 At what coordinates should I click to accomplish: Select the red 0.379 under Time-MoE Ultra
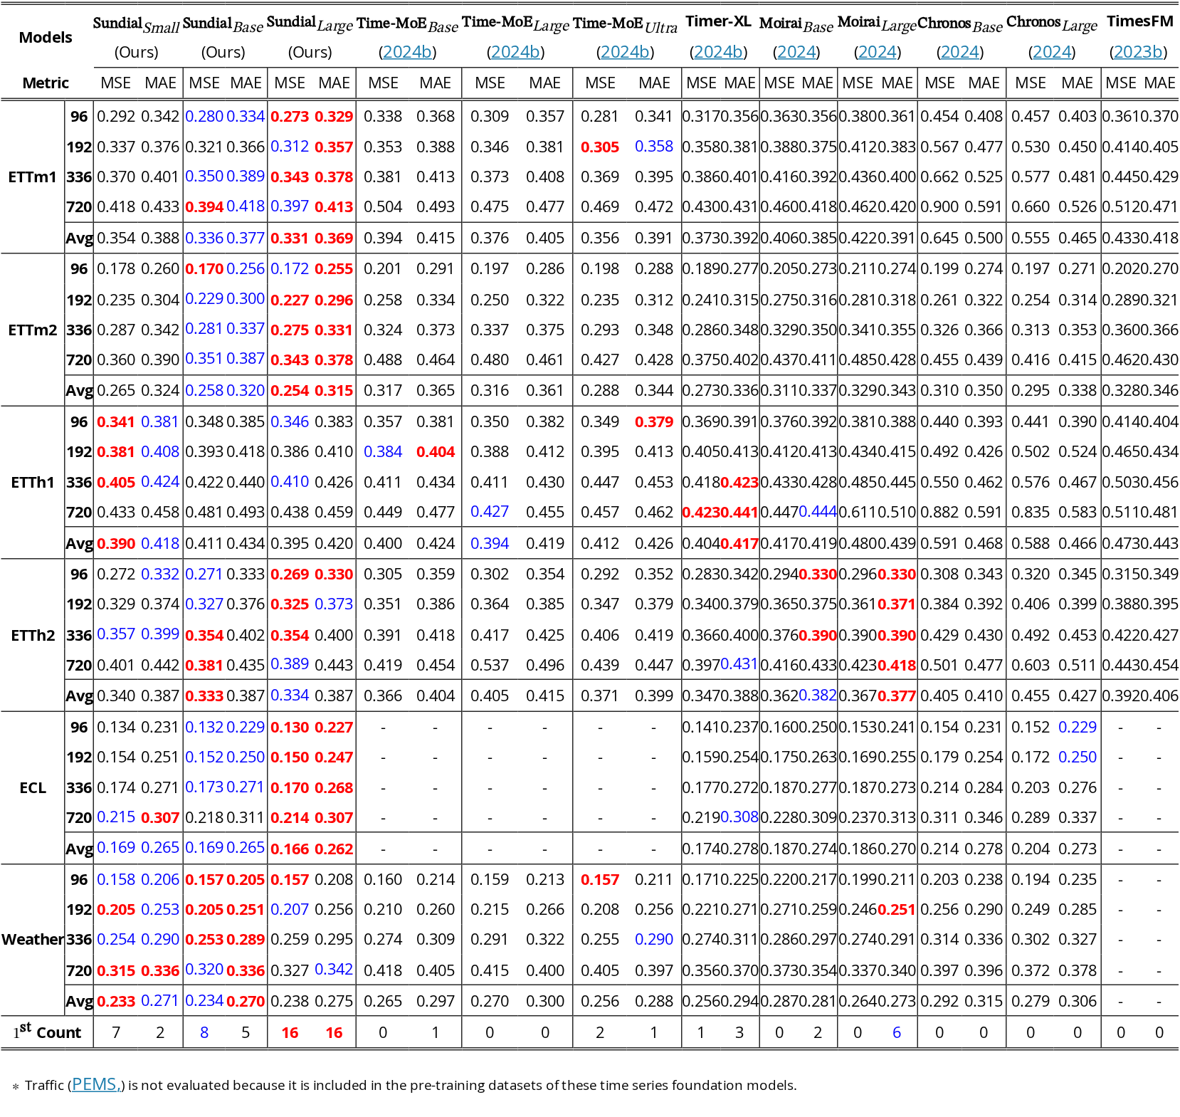click(654, 422)
